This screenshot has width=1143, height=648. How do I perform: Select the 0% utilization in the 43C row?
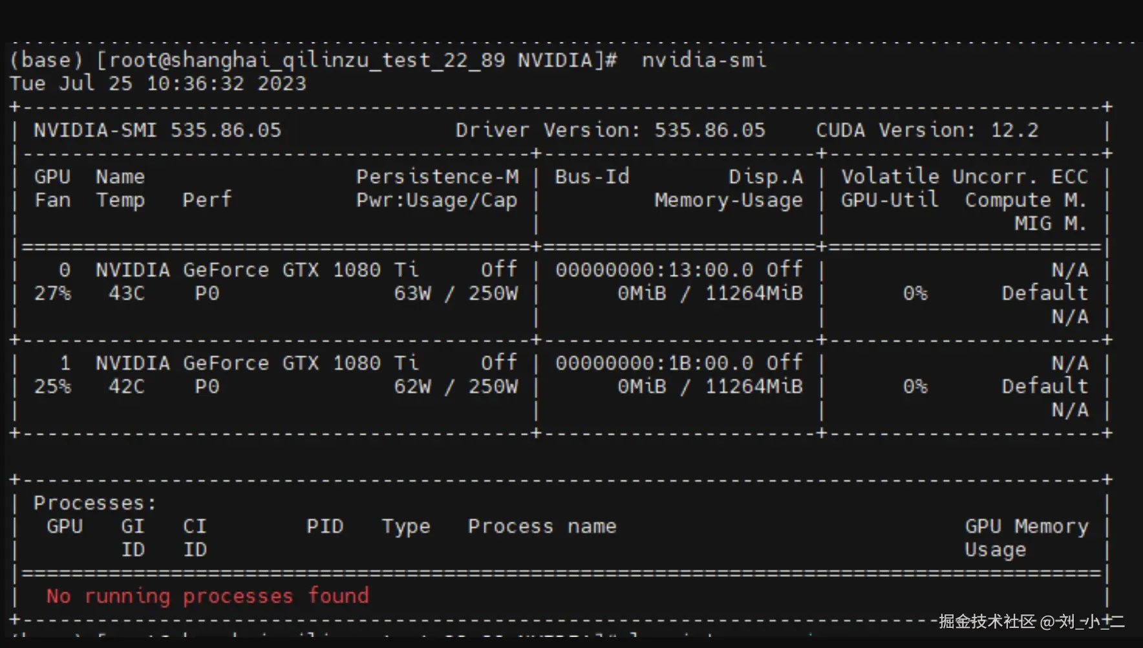click(x=915, y=293)
